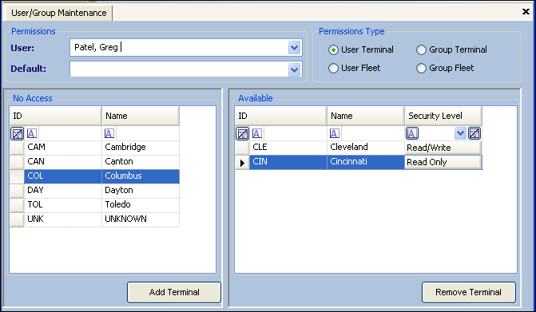Select the User Fleet radio button
Viewport: 536px width, 312px height.
pos(333,69)
